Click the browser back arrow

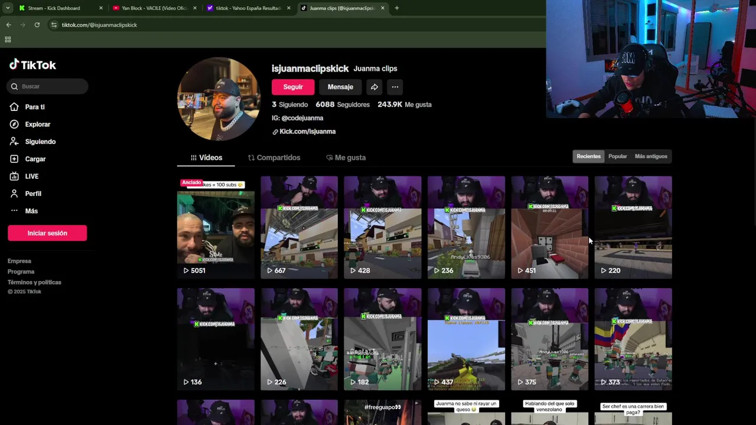click(8, 25)
